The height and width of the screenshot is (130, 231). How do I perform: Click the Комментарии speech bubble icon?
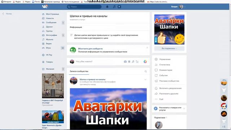pos(156,70)
